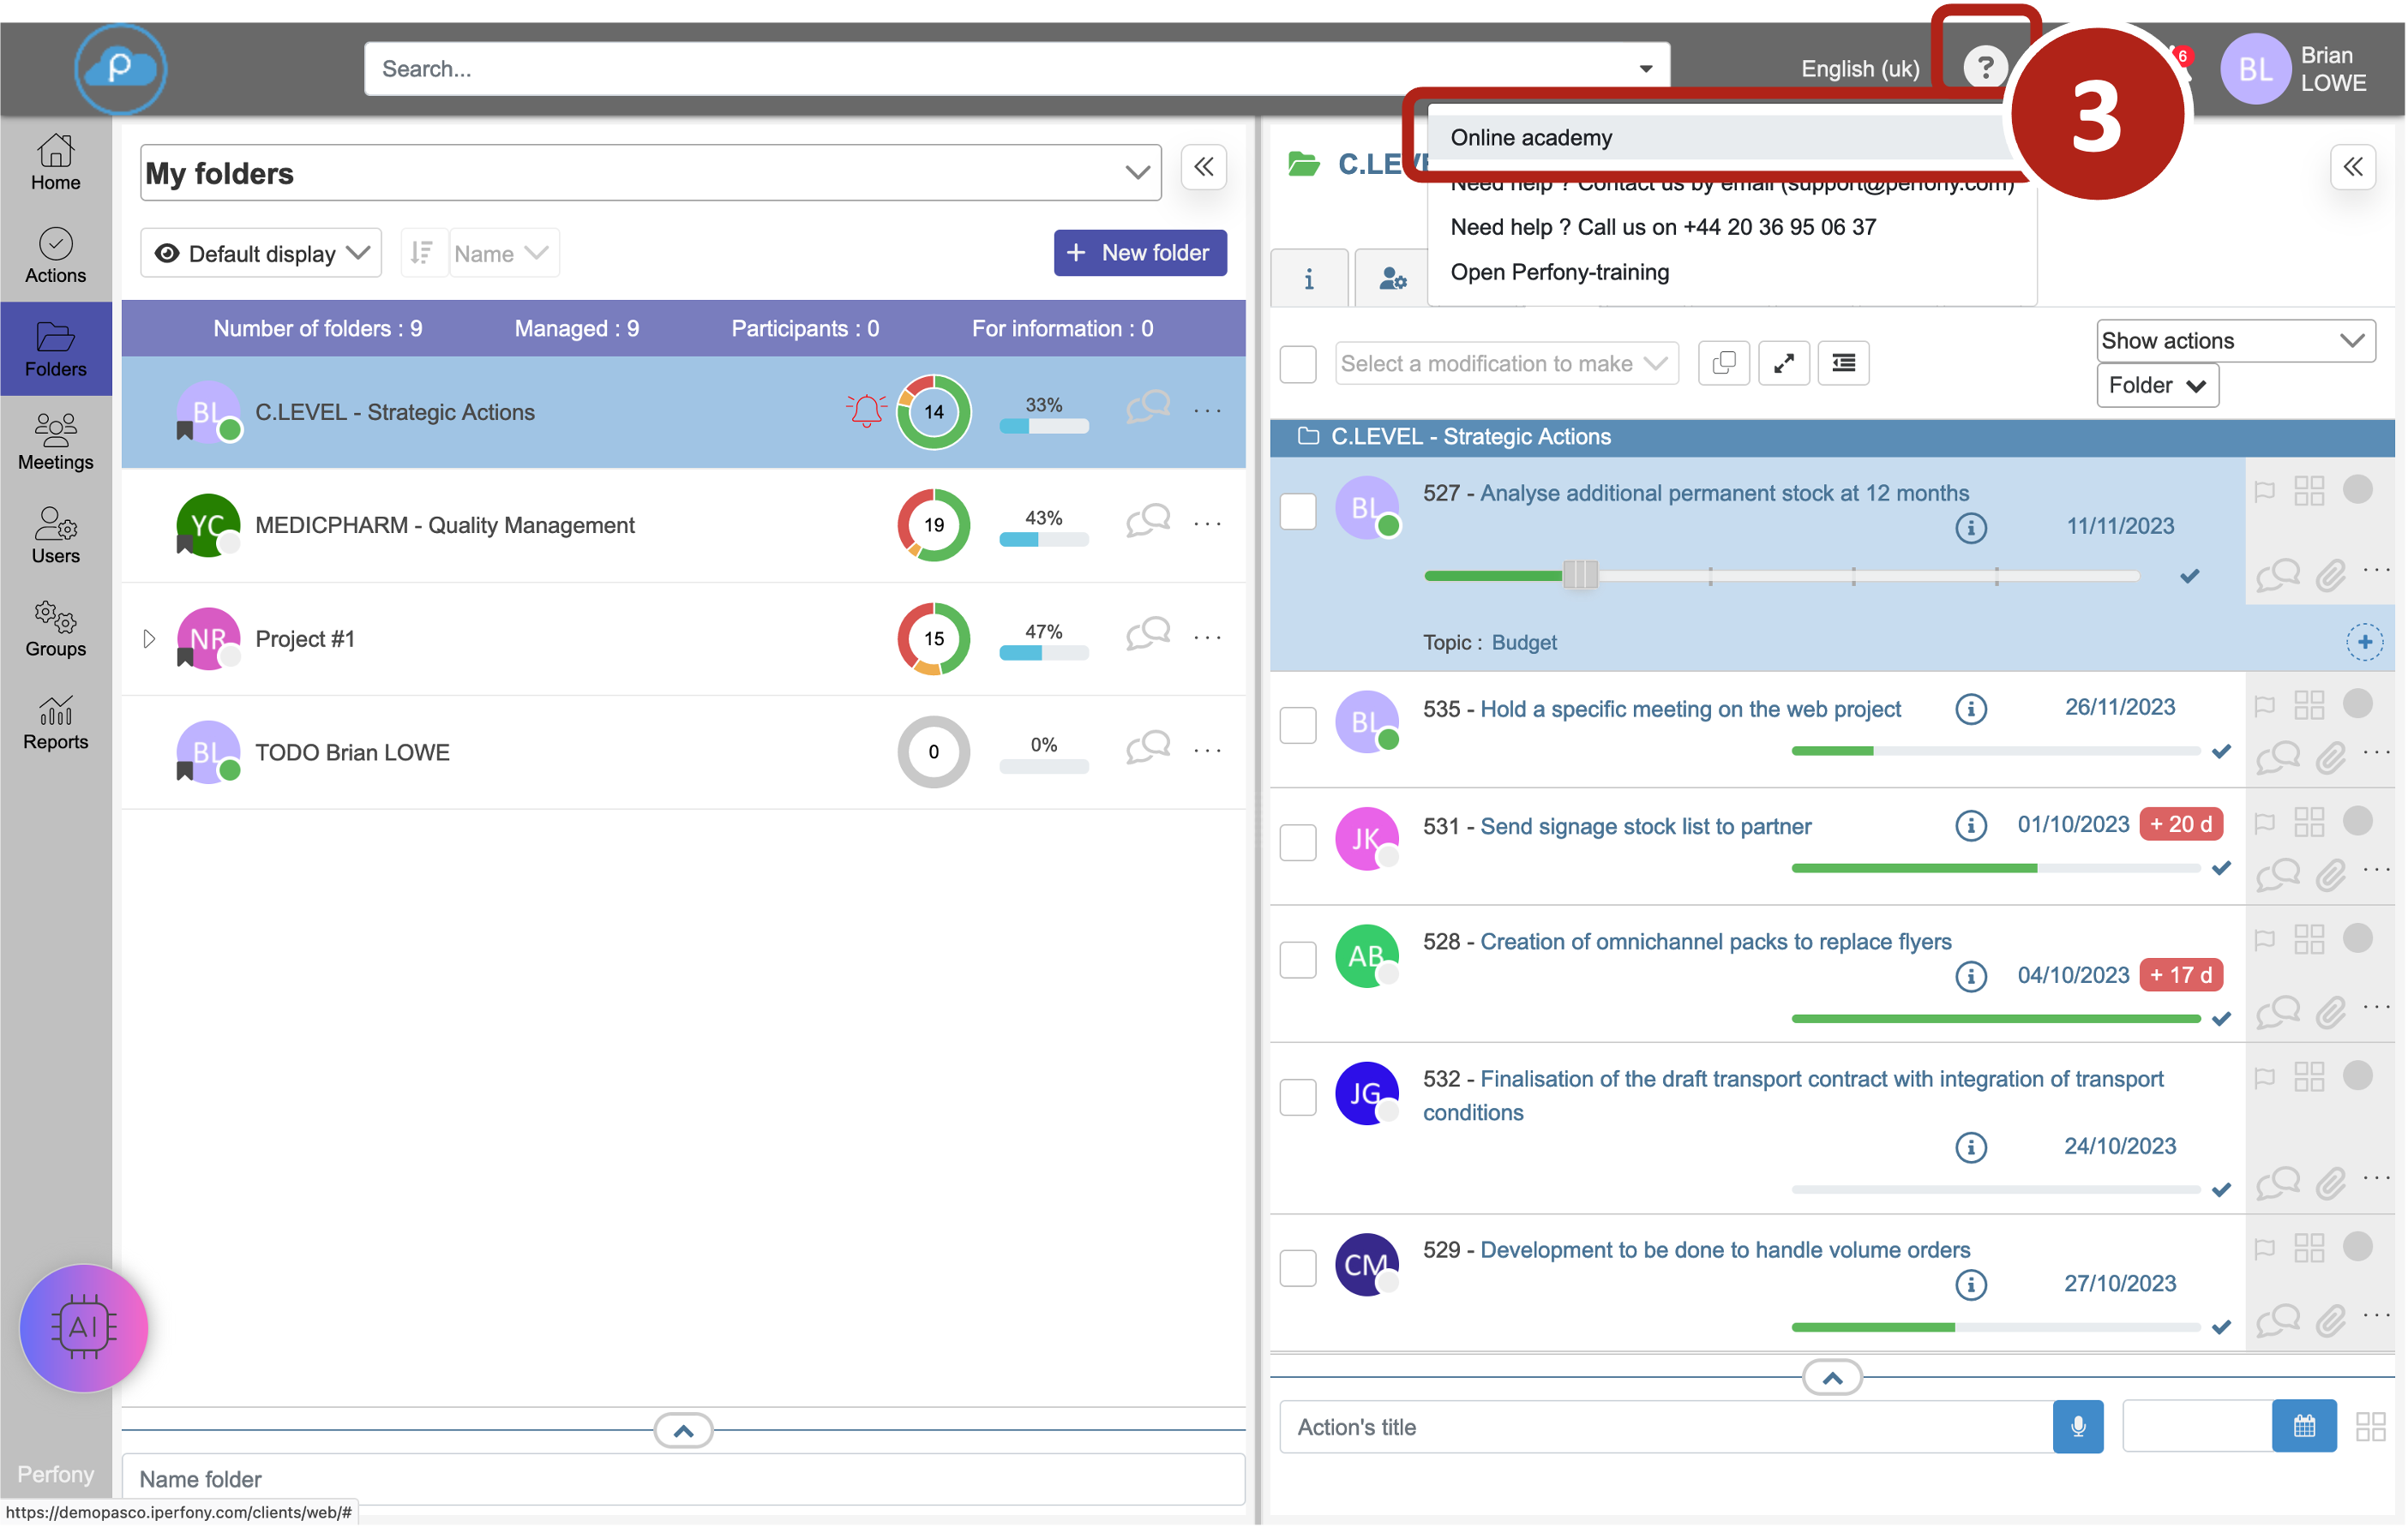This screenshot has height=1527, width=2408.
Task: Click the help question mark icon
Action: click(x=1984, y=68)
